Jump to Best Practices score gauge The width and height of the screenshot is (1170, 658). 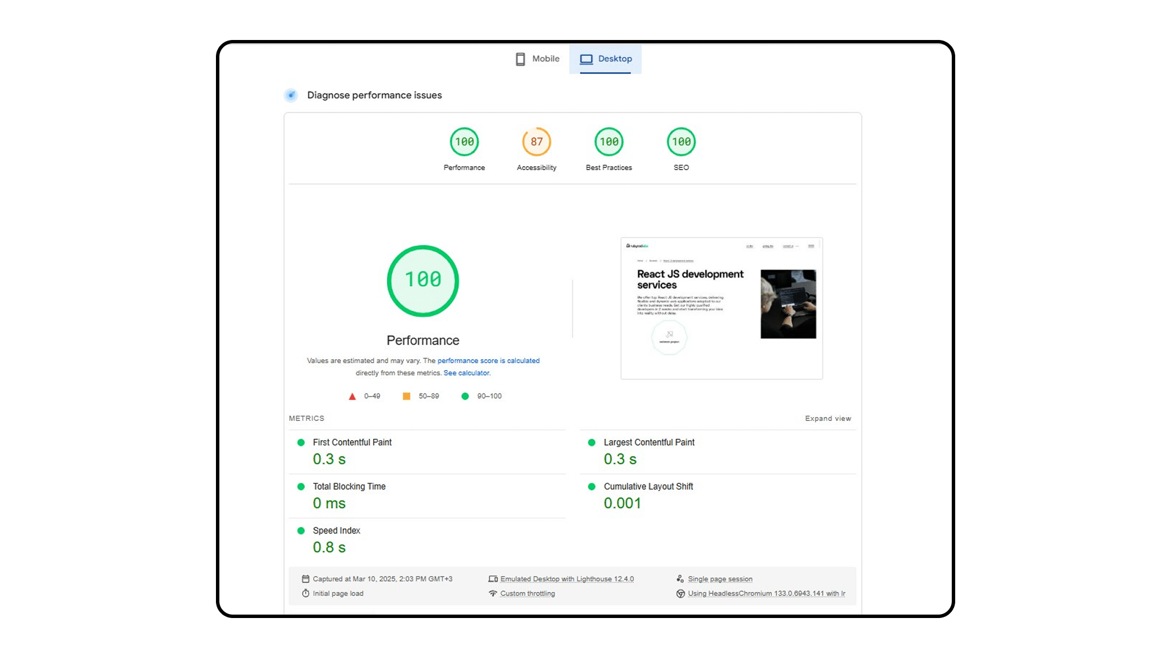(608, 142)
